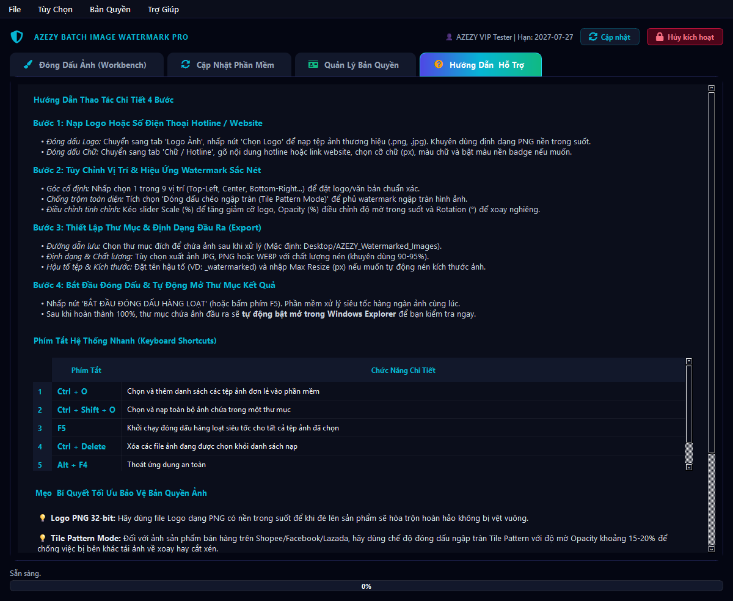Click the purple user icon beside AZEZY VIP Tester

tap(450, 37)
